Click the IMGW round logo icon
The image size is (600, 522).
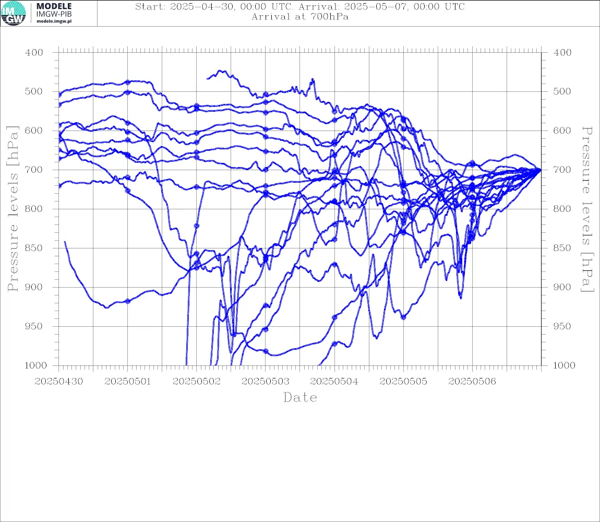(x=14, y=14)
